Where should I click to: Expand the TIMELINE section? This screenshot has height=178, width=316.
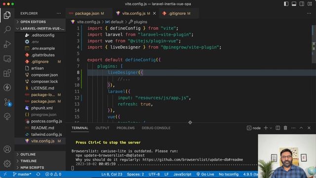[40, 161]
